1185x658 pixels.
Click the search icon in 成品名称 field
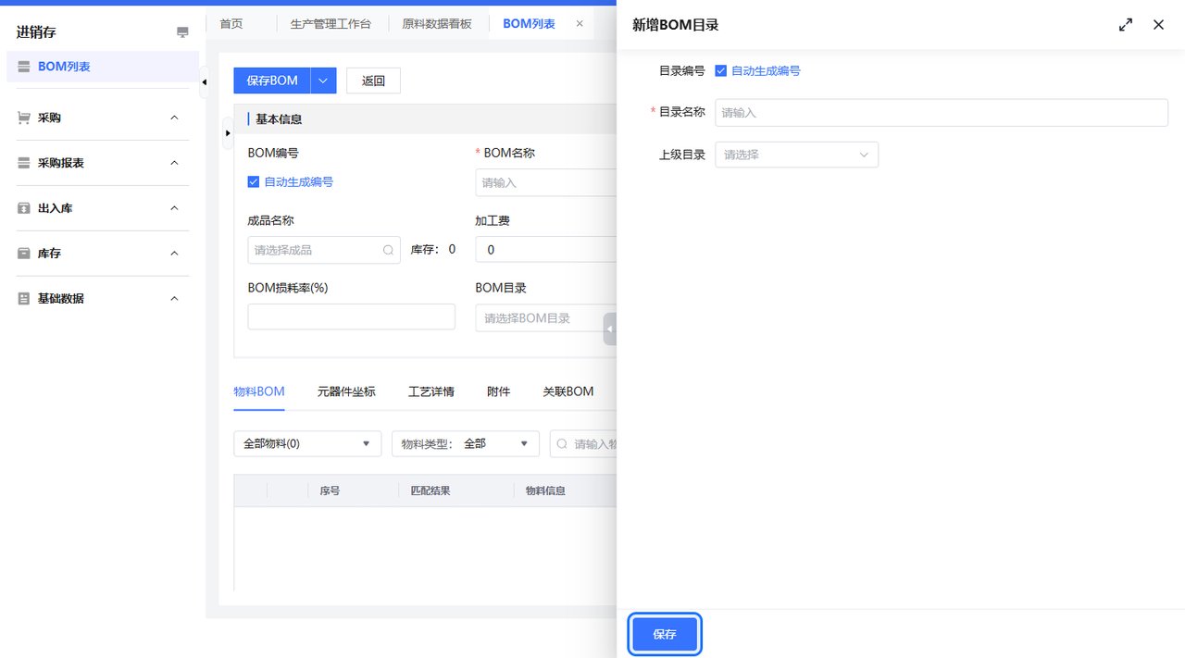point(388,250)
